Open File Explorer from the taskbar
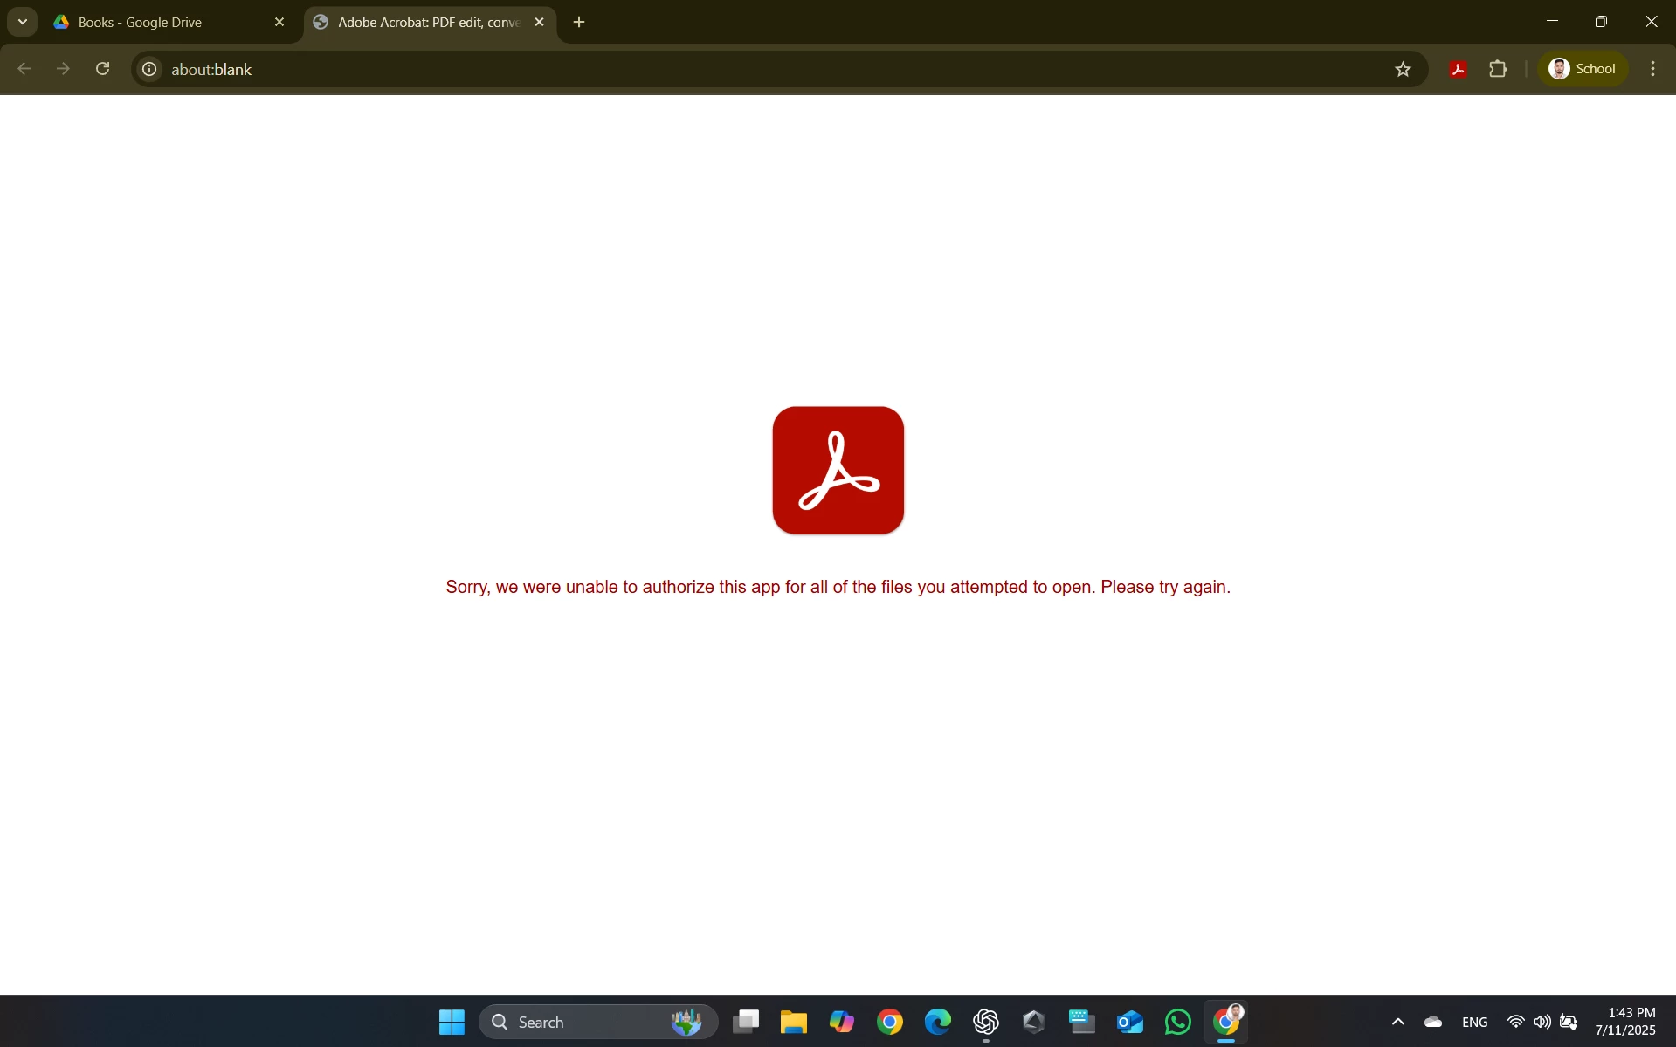 click(794, 1022)
